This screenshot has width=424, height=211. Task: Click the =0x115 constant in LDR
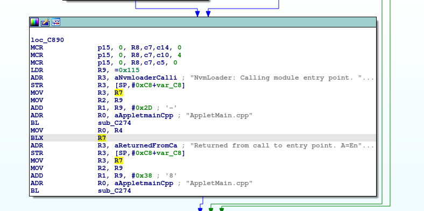(127, 70)
